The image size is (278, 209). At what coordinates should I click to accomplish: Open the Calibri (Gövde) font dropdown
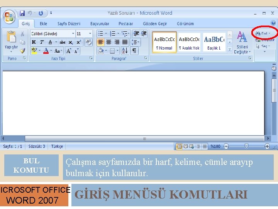point(73,34)
